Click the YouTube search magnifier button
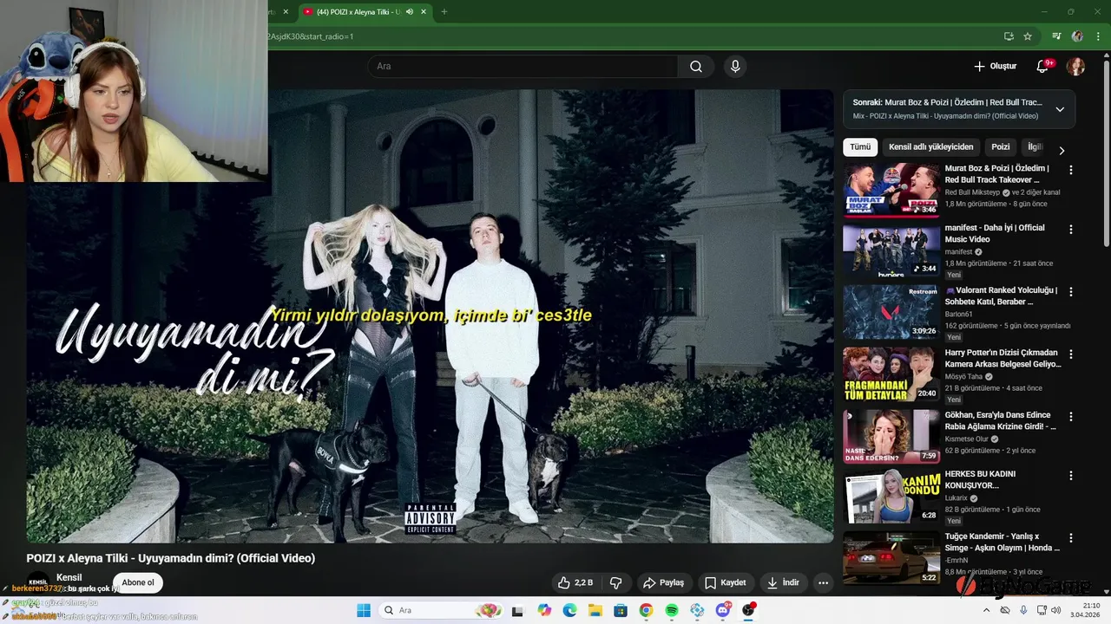Screen dimensions: 1111x624 (x=695, y=66)
